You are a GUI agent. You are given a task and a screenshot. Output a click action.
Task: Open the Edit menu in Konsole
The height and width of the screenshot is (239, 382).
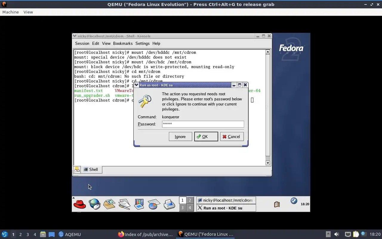click(95, 43)
